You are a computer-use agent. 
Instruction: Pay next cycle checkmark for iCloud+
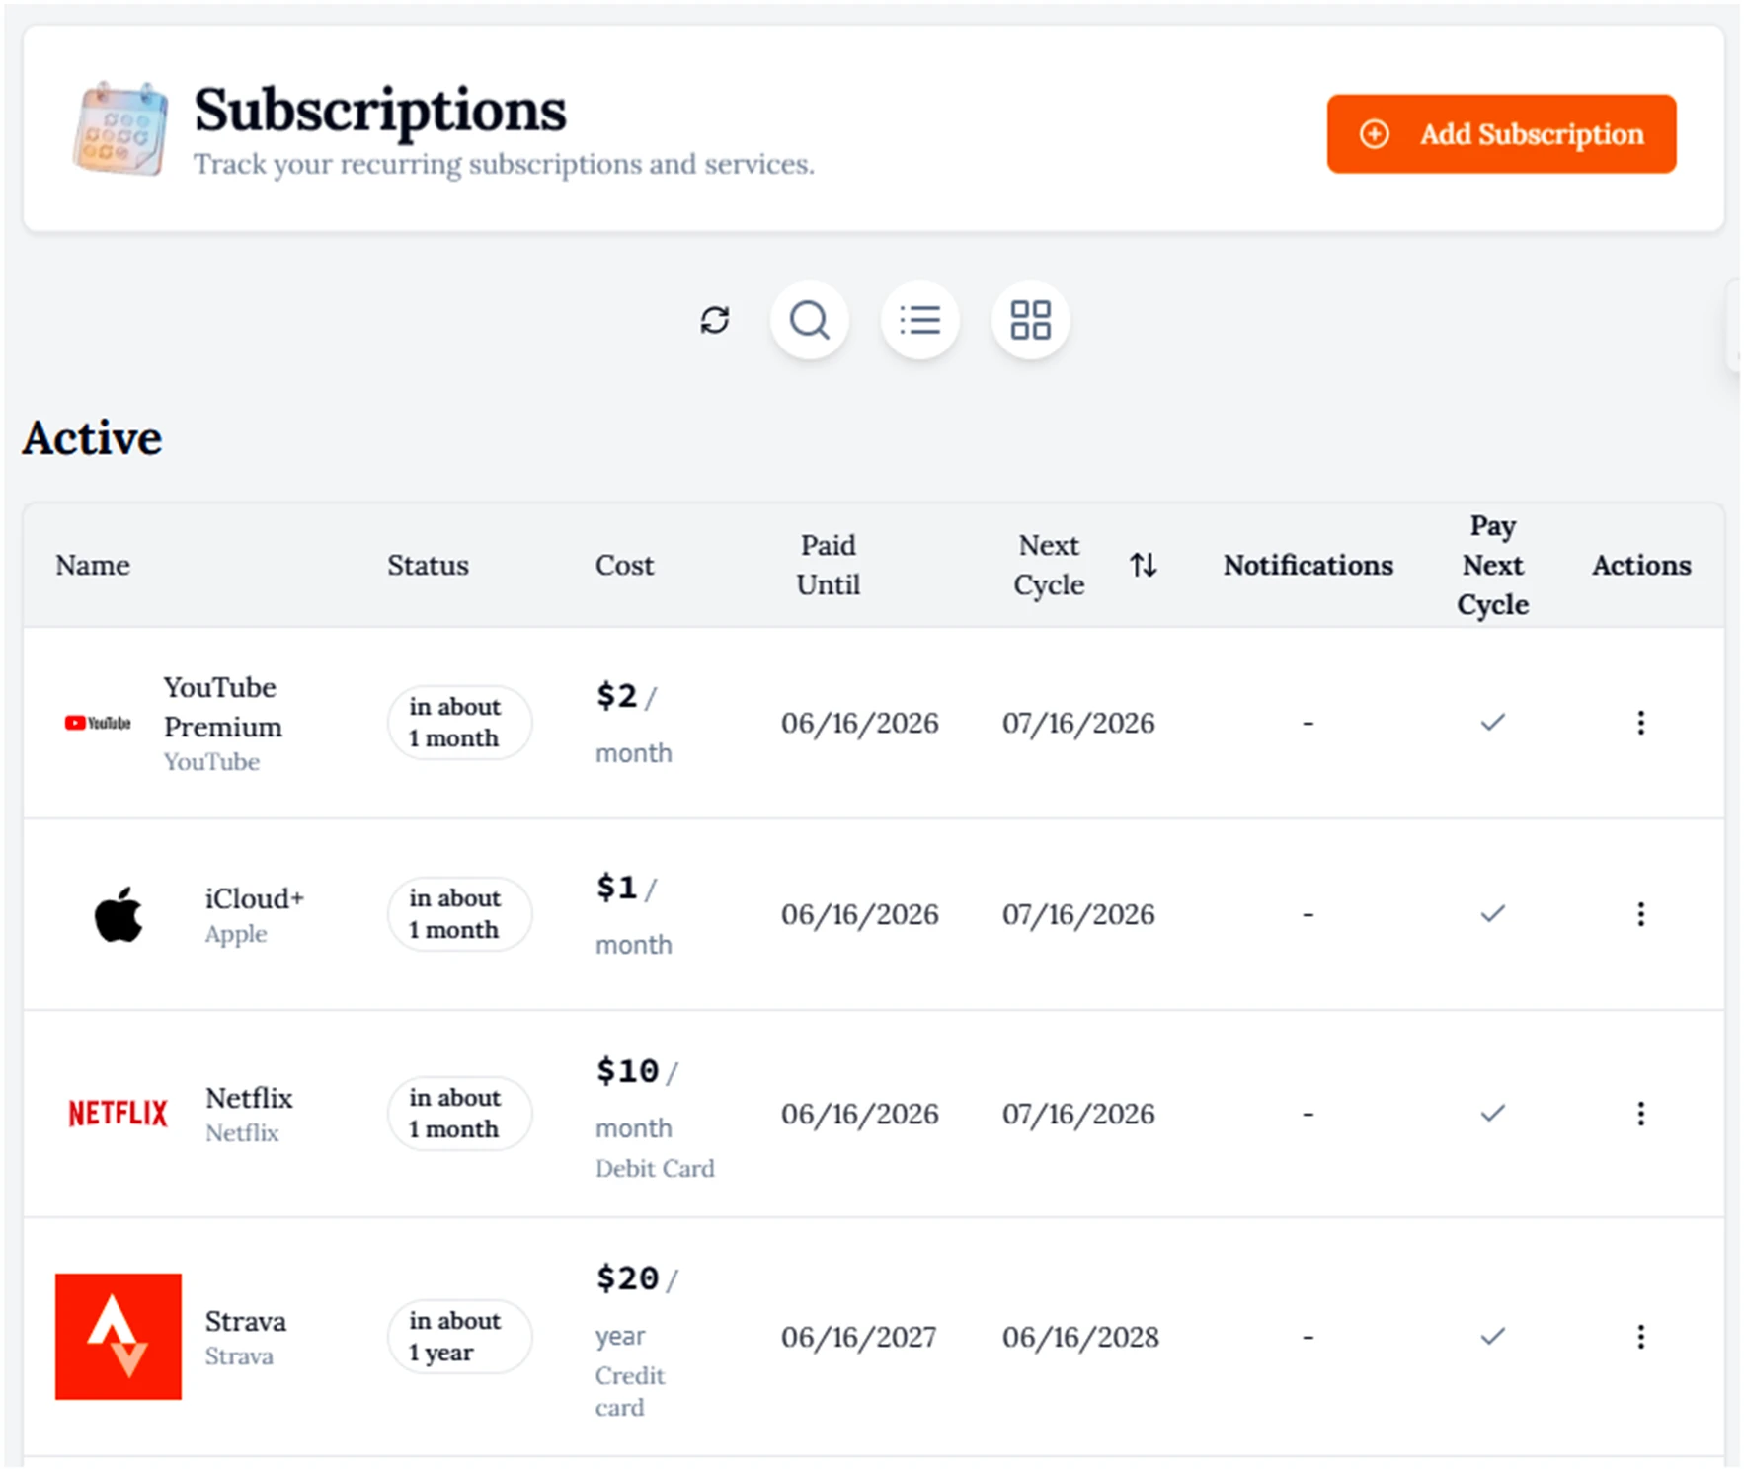point(1493,914)
